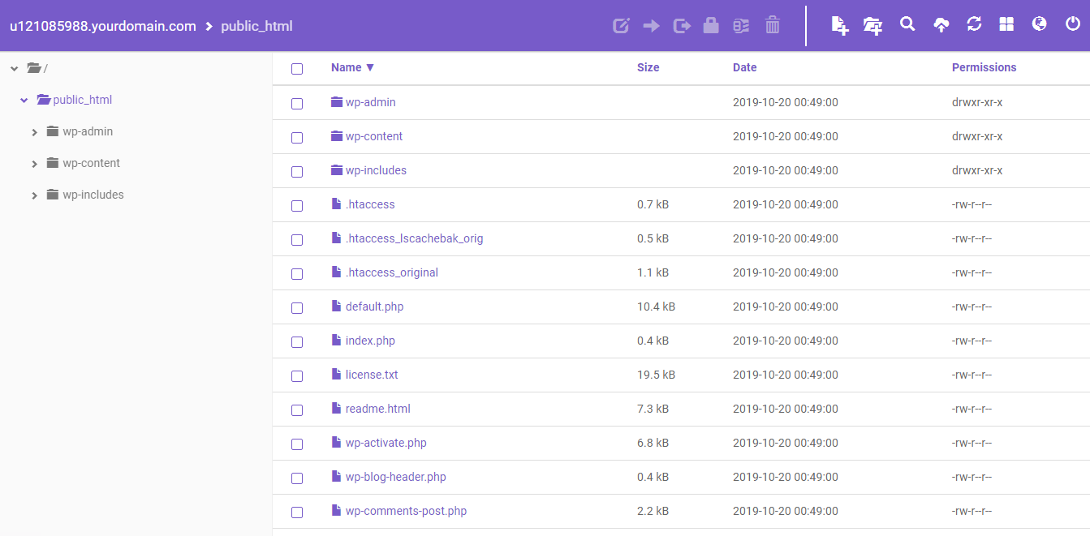Click the move arrow icon in toolbar

651,26
